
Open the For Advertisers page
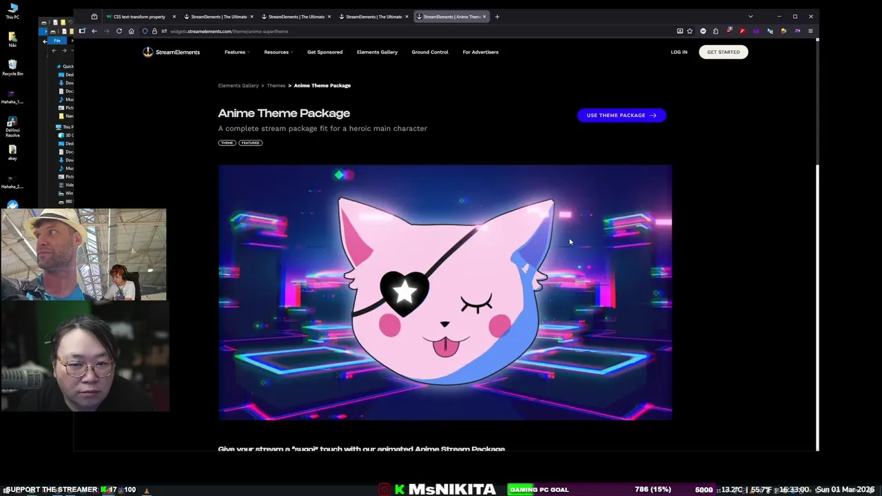pos(480,52)
